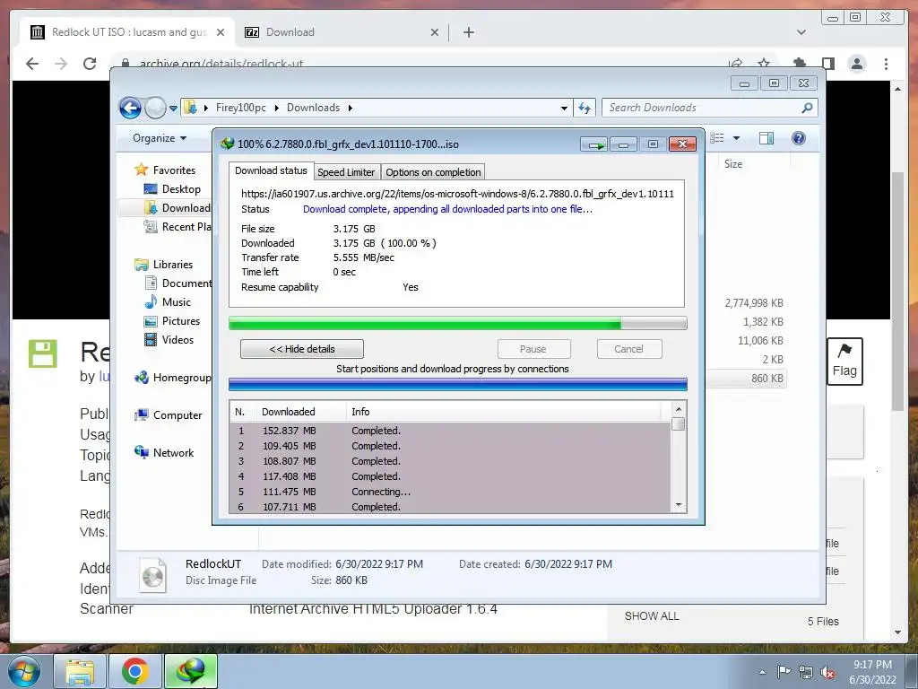Viewport: 918px width, 689px height.
Task: Show hidden tray icons arrow
Action: click(762, 672)
